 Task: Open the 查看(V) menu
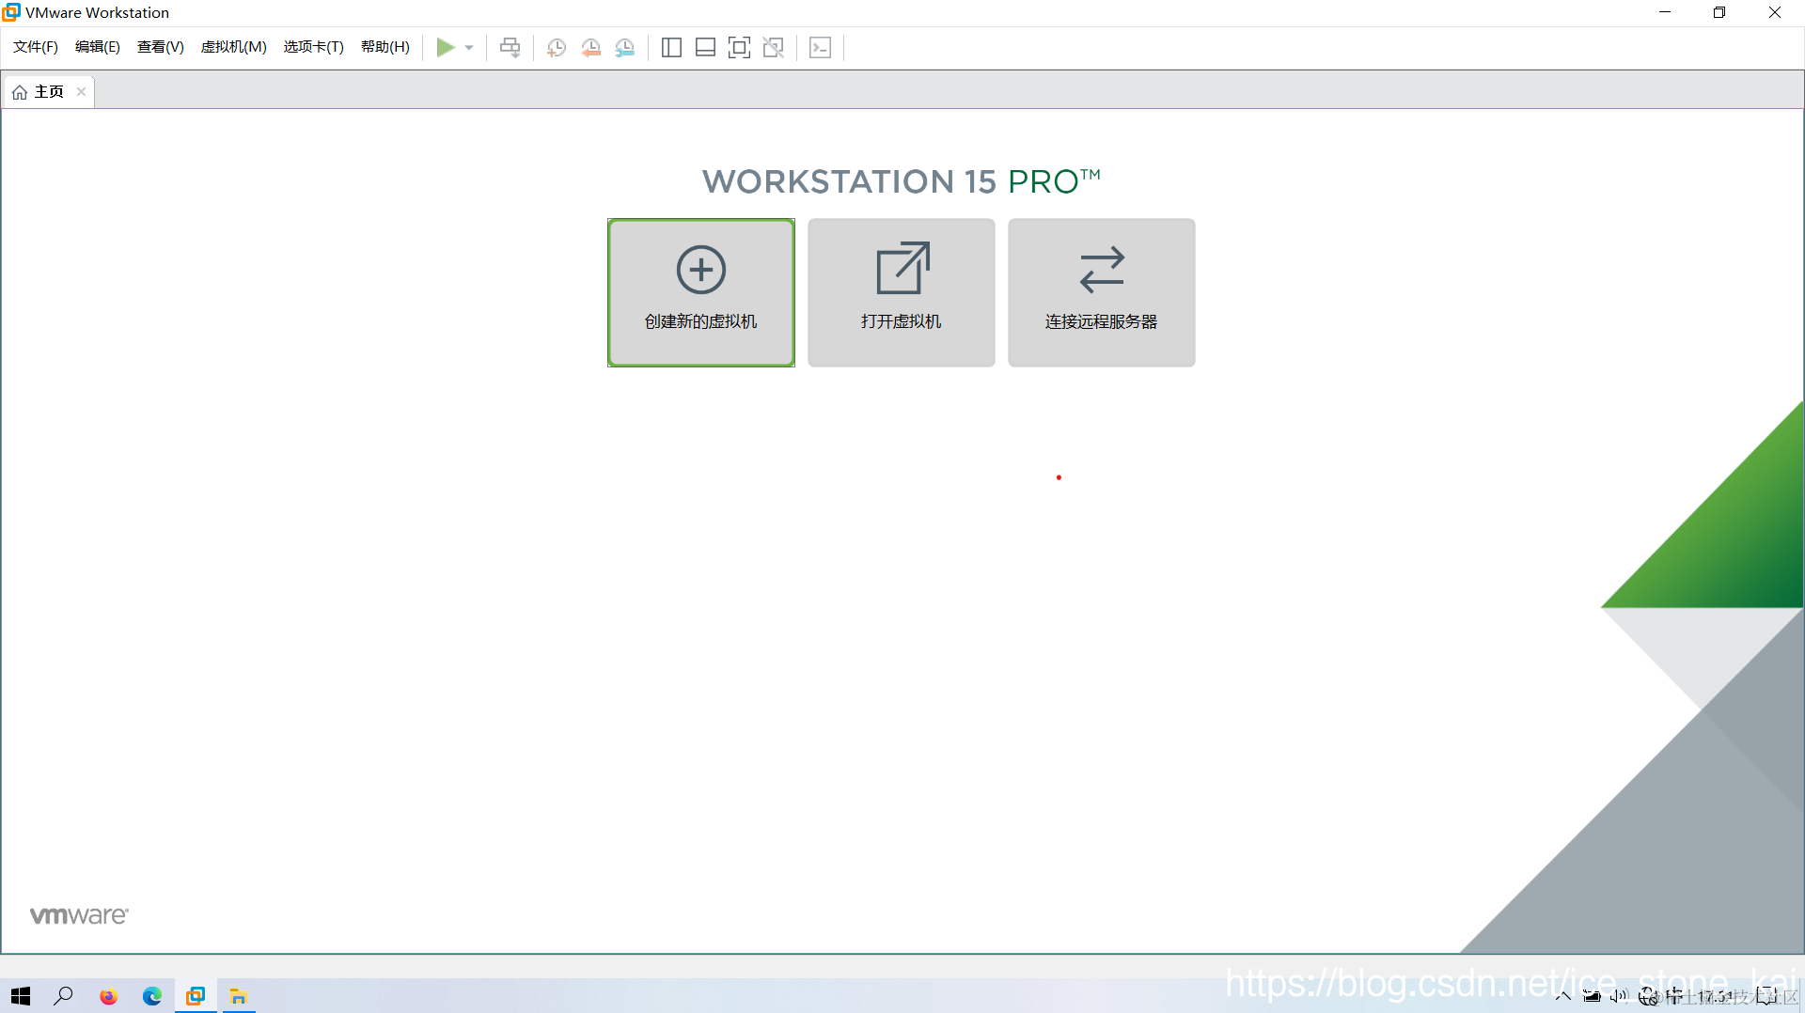(x=161, y=47)
